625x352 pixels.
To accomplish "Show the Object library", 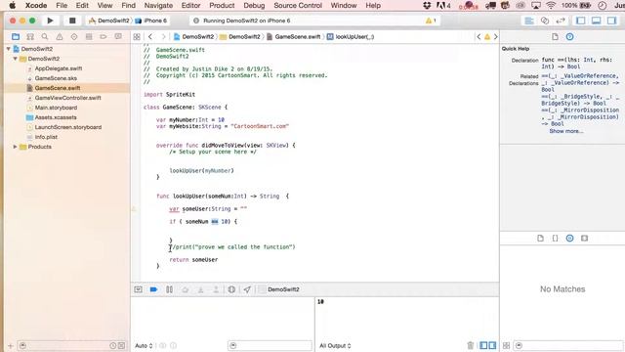I will pyautogui.click(x=570, y=239).
